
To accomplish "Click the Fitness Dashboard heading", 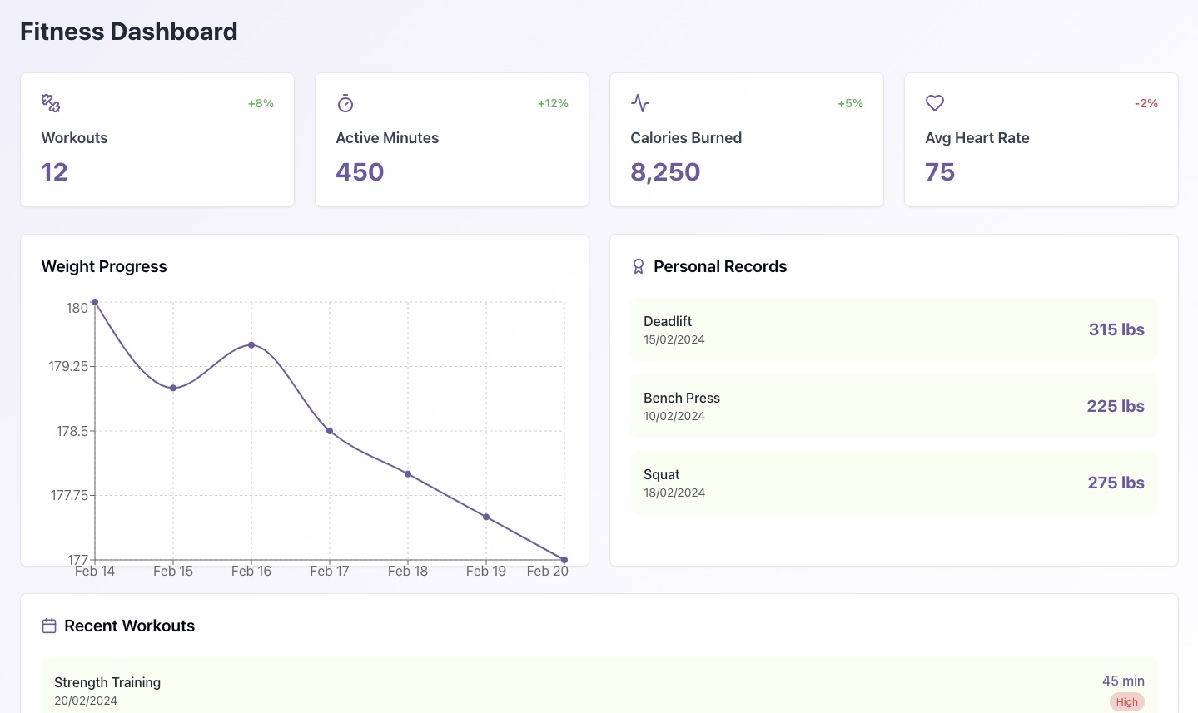I will [x=128, y=32].
